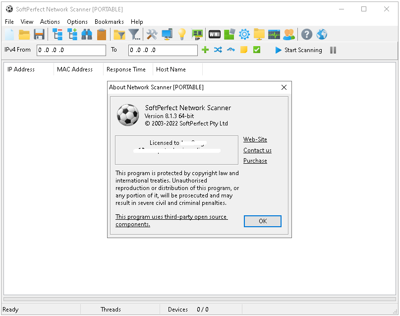Expand all tree nodes icon

click(72, 34)
